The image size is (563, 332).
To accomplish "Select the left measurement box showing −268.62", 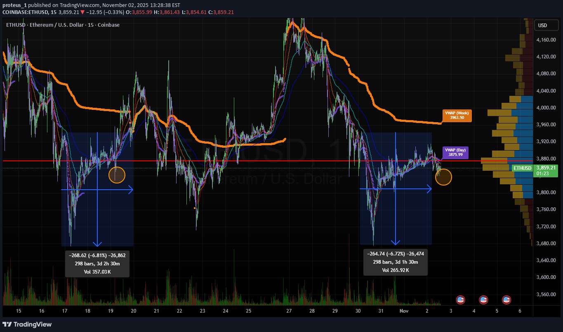I will pyautogui.click(x=97, y=262).
